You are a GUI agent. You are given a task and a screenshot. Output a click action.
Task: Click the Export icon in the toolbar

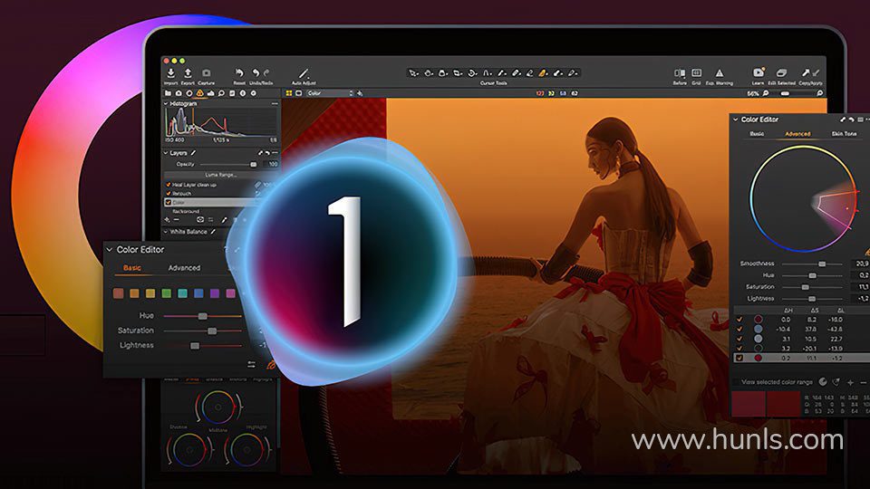pyautogui.click(x=188, y=72)
